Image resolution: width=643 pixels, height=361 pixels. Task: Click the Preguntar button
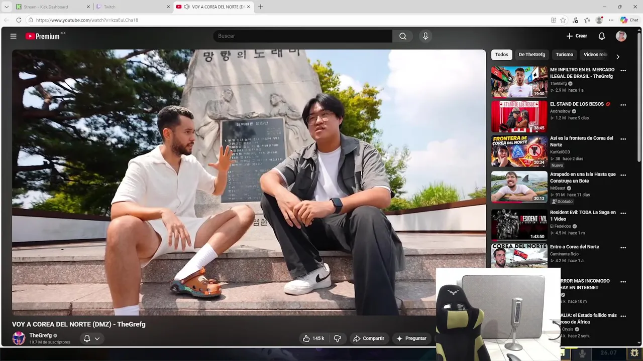(x=411, y=338)
